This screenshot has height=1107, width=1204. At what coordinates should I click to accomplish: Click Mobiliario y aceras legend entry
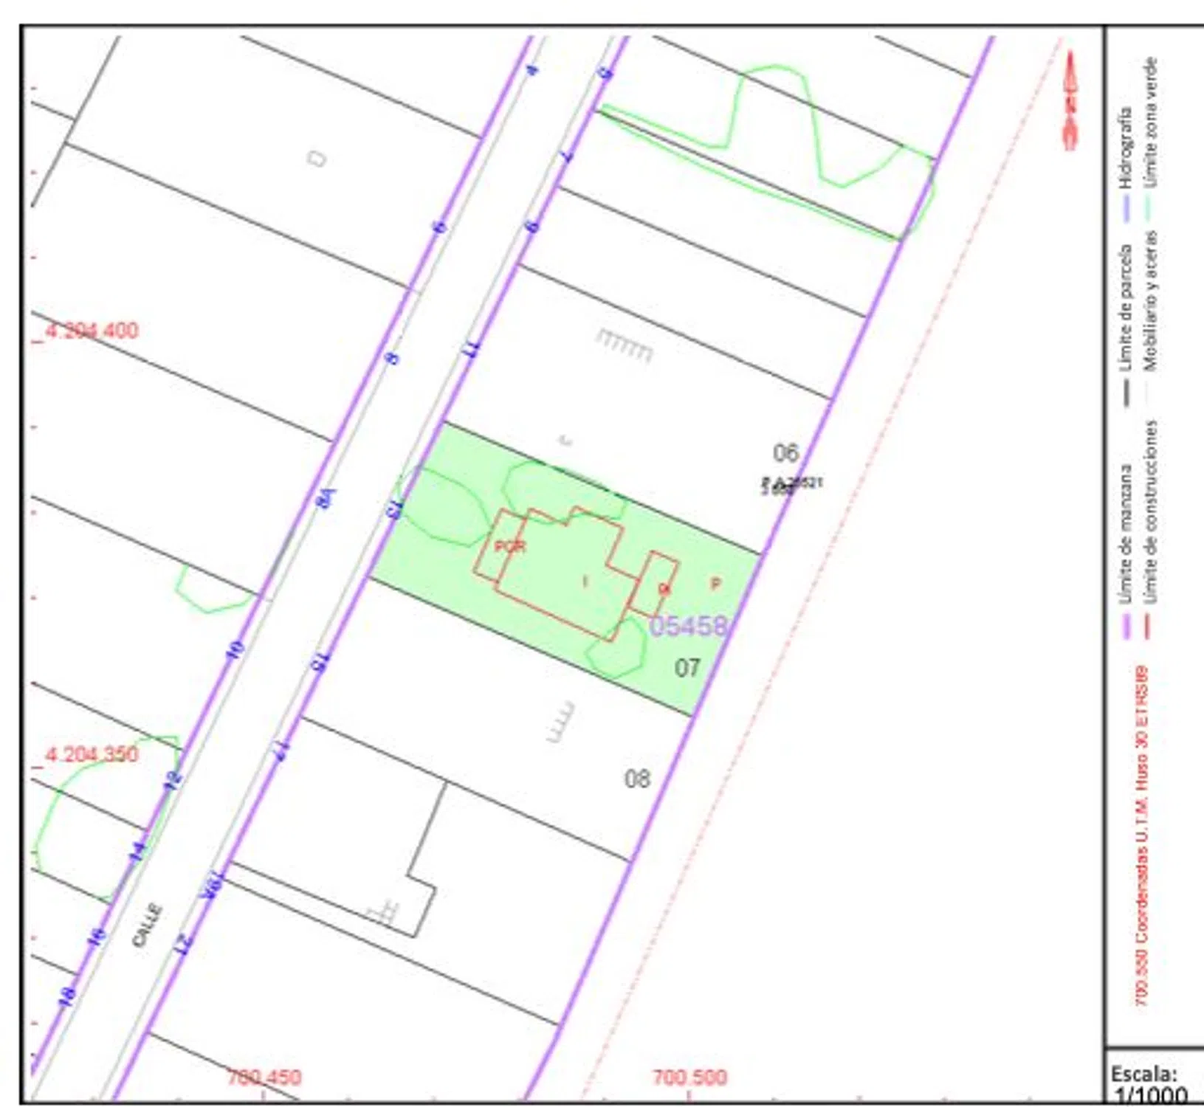(1149, 301)
